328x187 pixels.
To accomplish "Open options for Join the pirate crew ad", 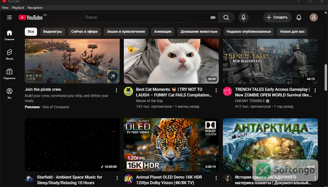I will pos(116,90).
